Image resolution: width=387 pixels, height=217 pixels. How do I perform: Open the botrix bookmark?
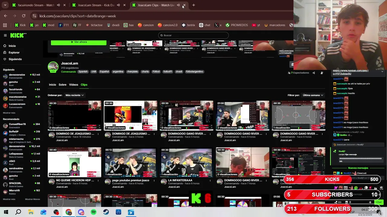click(188, 25)
